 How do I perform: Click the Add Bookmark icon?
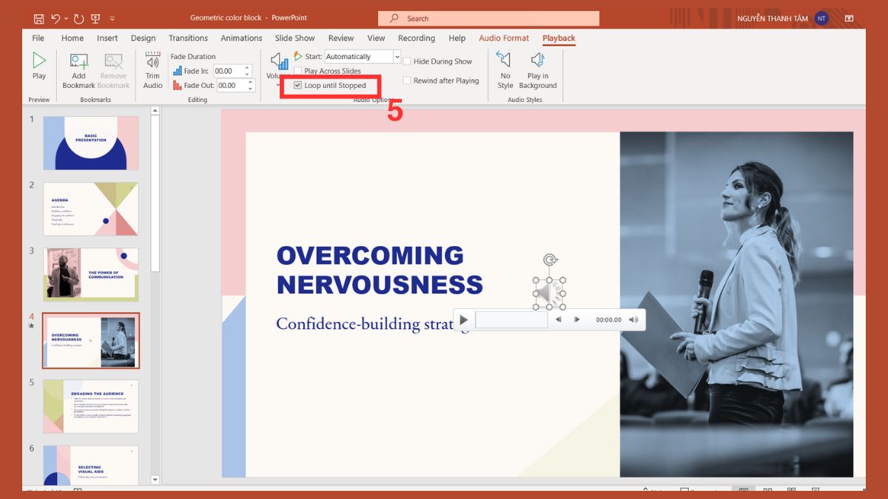point(78,62)
